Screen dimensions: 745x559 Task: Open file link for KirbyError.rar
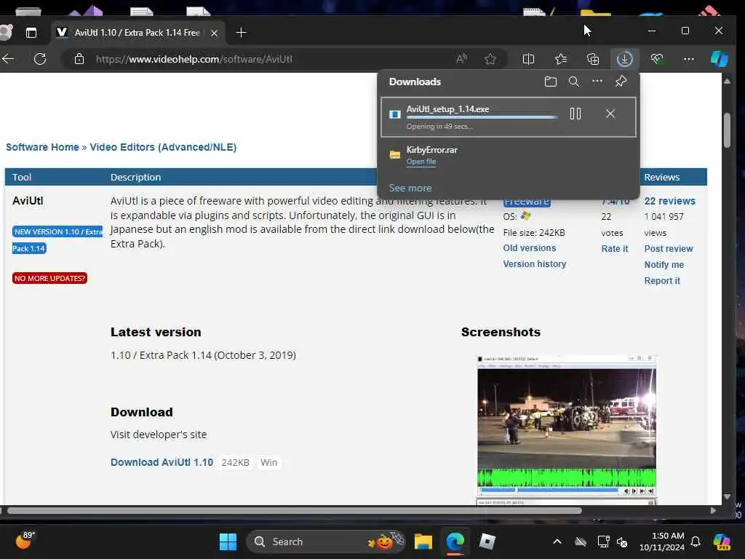[421, 162]
